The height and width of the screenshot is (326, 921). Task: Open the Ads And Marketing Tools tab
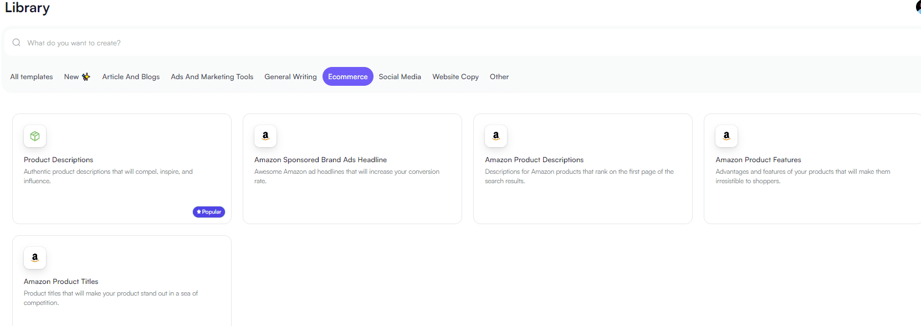[x=212, y=77]
